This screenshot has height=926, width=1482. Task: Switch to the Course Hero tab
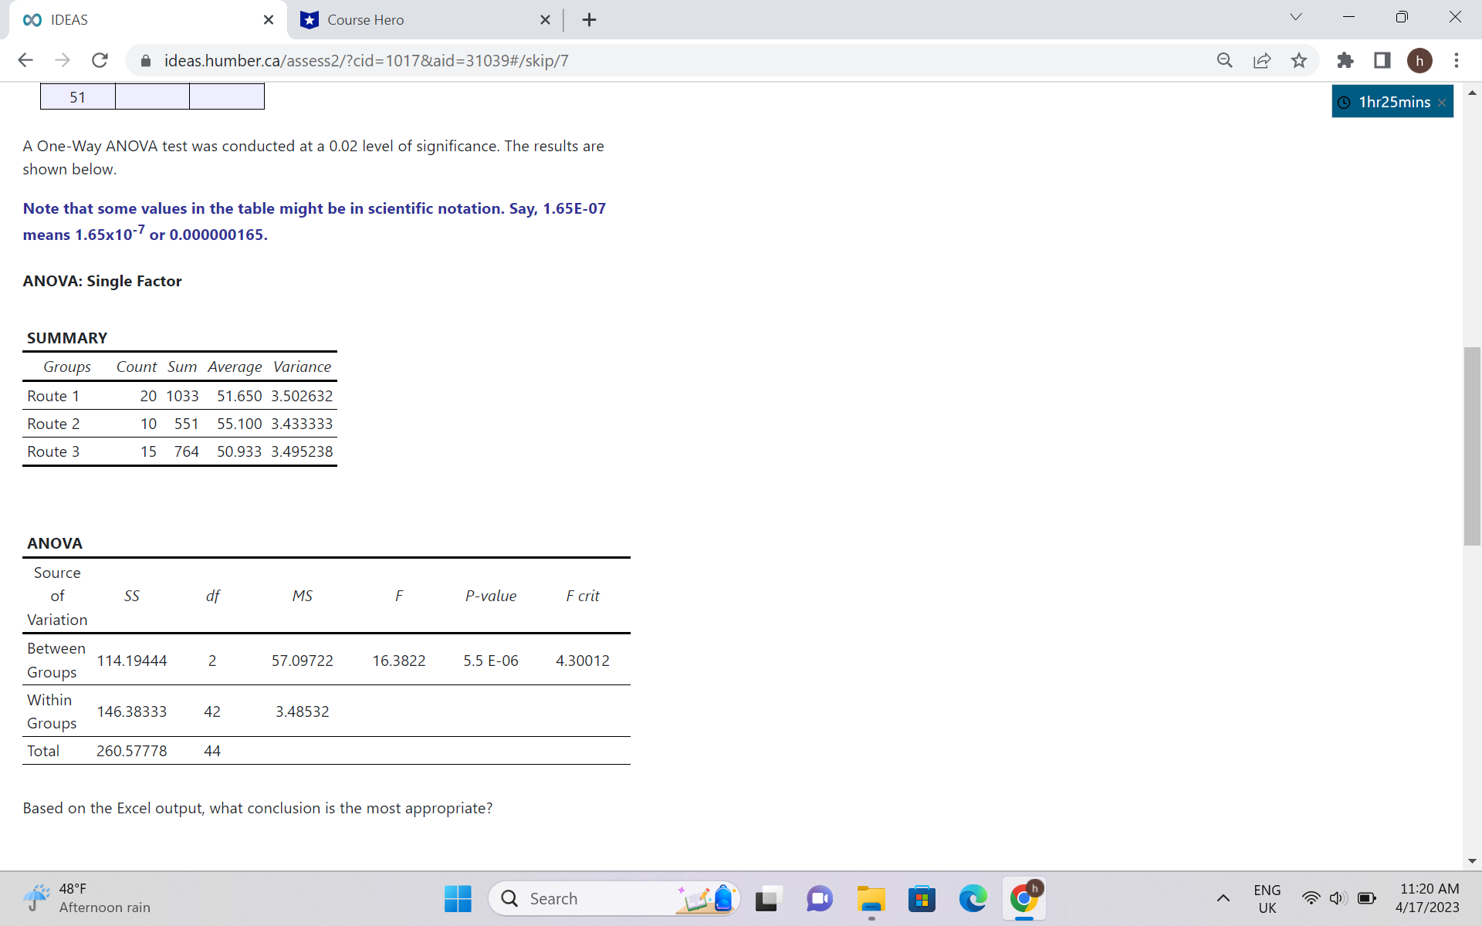tap(417, 20)
